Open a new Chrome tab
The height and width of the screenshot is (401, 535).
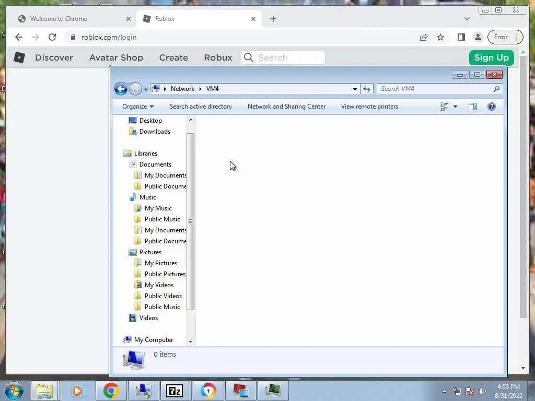point(273,19)
